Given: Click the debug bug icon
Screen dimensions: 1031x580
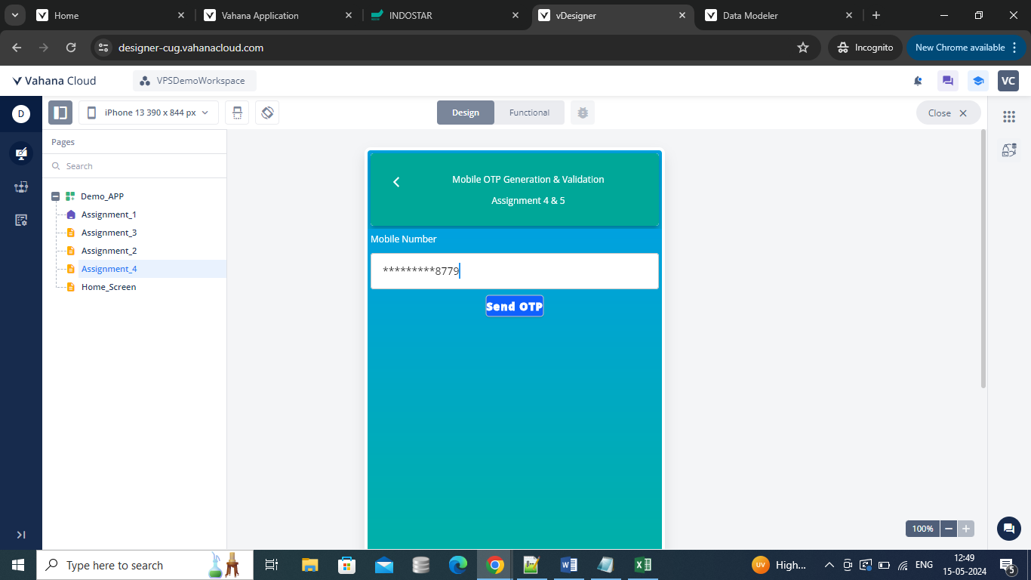Looking at the screenshot, I should tap(582, 113).
